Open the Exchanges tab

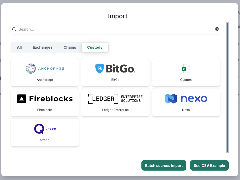(43, 47)
